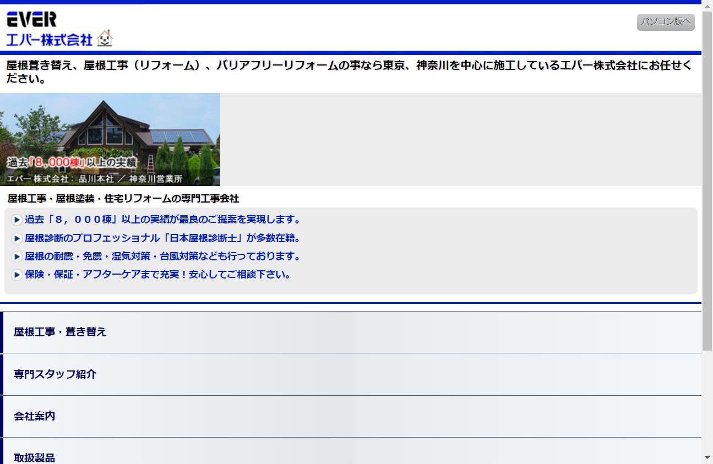The height and width of the screenshot is (464, 713).
Task: Open the house banner image with solar panels
Action: pos(110,139)
